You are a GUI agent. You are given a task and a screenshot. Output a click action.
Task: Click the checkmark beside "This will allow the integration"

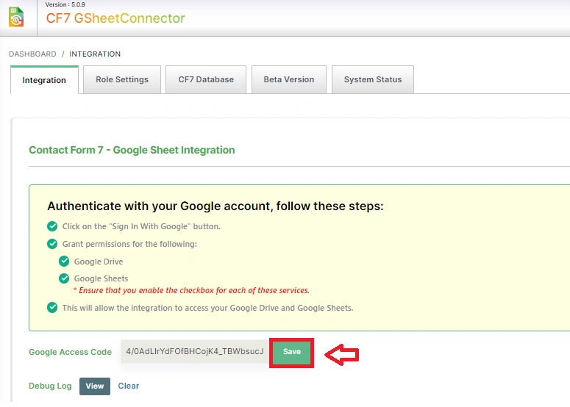point(52,308)
